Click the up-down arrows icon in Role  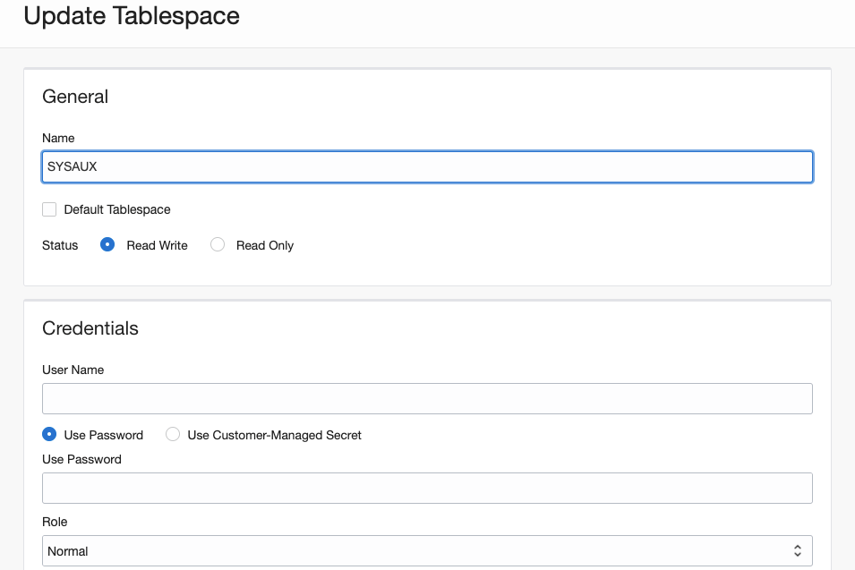click(x=797, y=551)
